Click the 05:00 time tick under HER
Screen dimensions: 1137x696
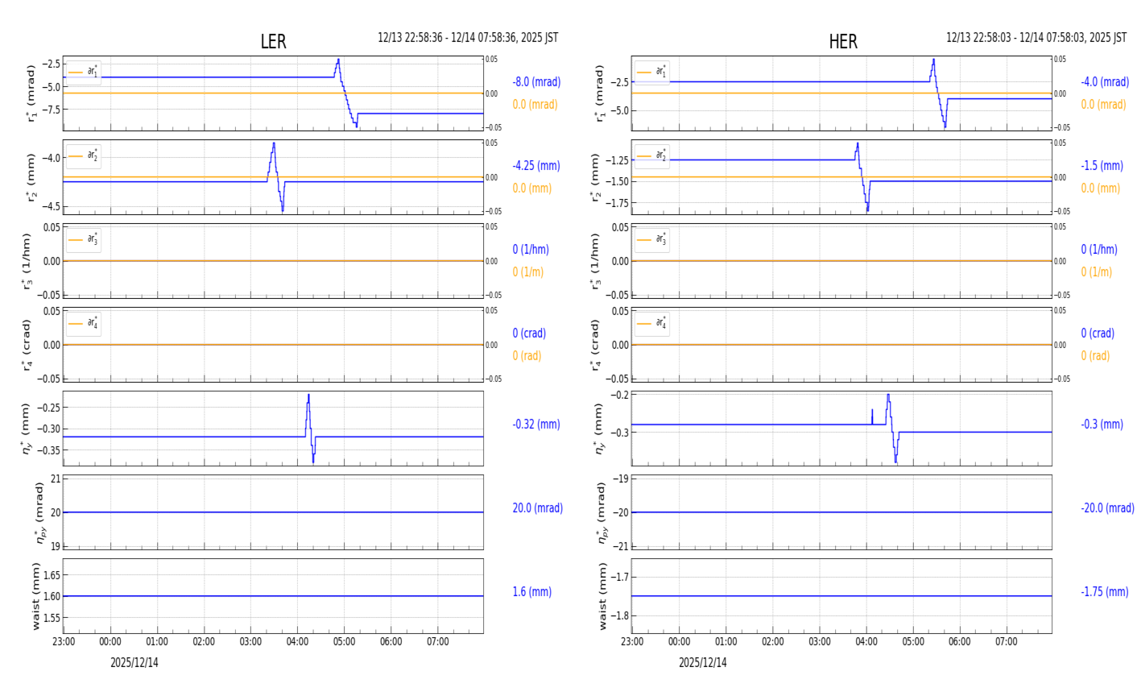[x=913, y=642]
